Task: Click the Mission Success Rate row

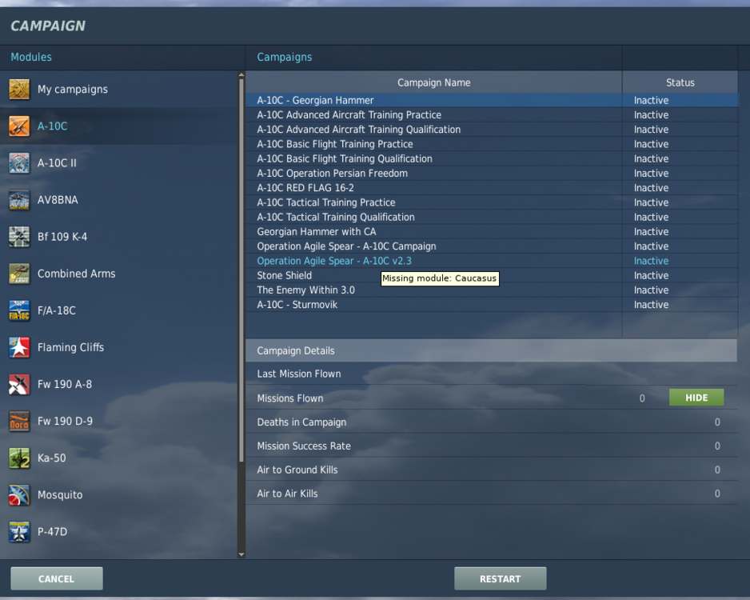Action: [491, 446]
